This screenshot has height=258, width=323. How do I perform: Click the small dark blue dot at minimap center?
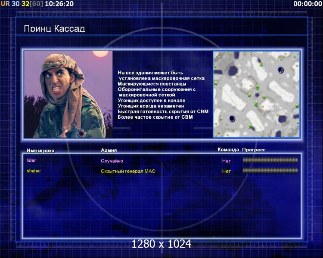click(256, 95)
